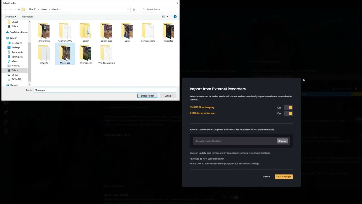Open Medal in the navigation pane
This screenshot has width=362, height=204.
point(14,22)
